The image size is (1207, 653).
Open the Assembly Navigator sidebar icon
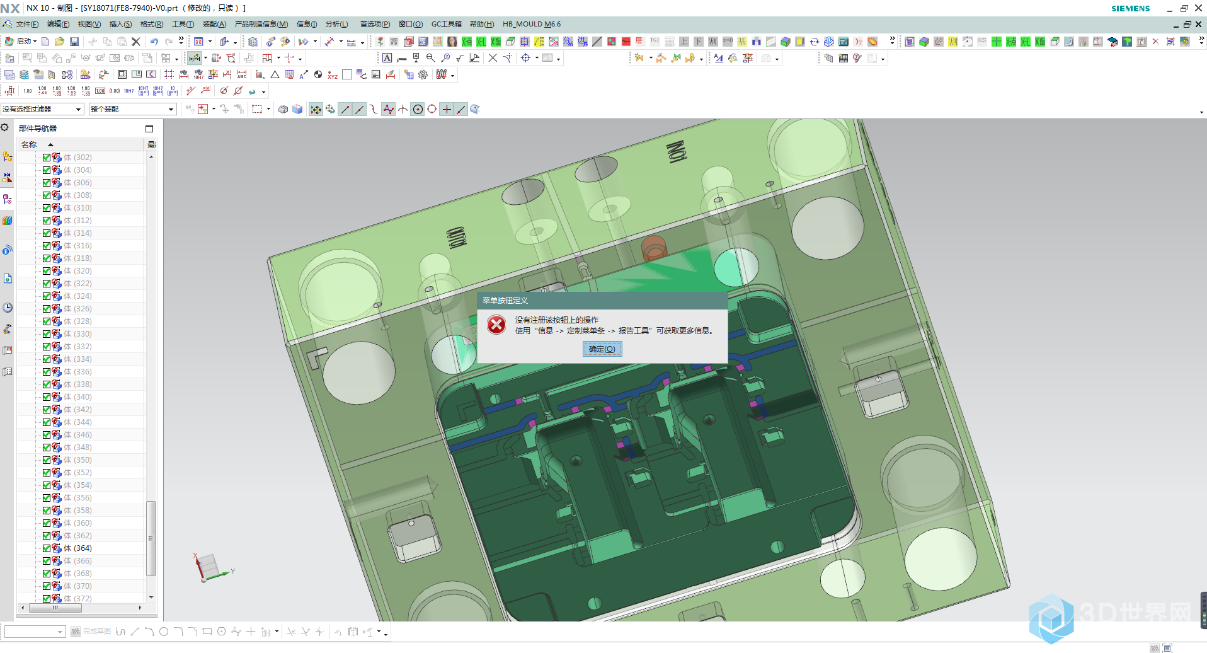(x=8, y=156)
